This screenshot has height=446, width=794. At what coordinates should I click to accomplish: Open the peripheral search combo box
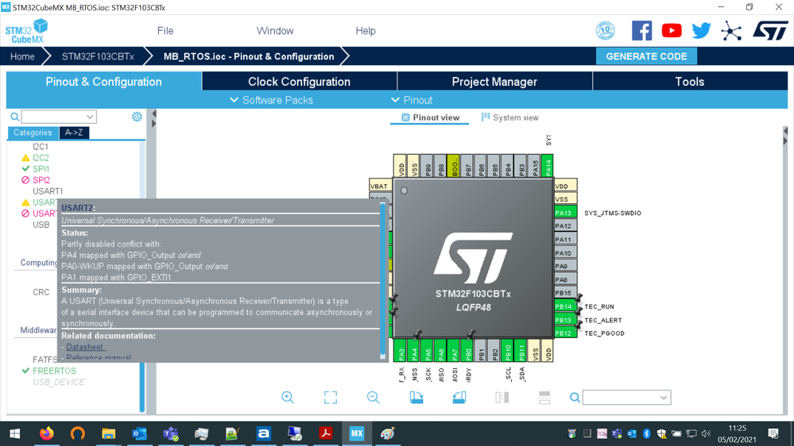tap(59, 117)
